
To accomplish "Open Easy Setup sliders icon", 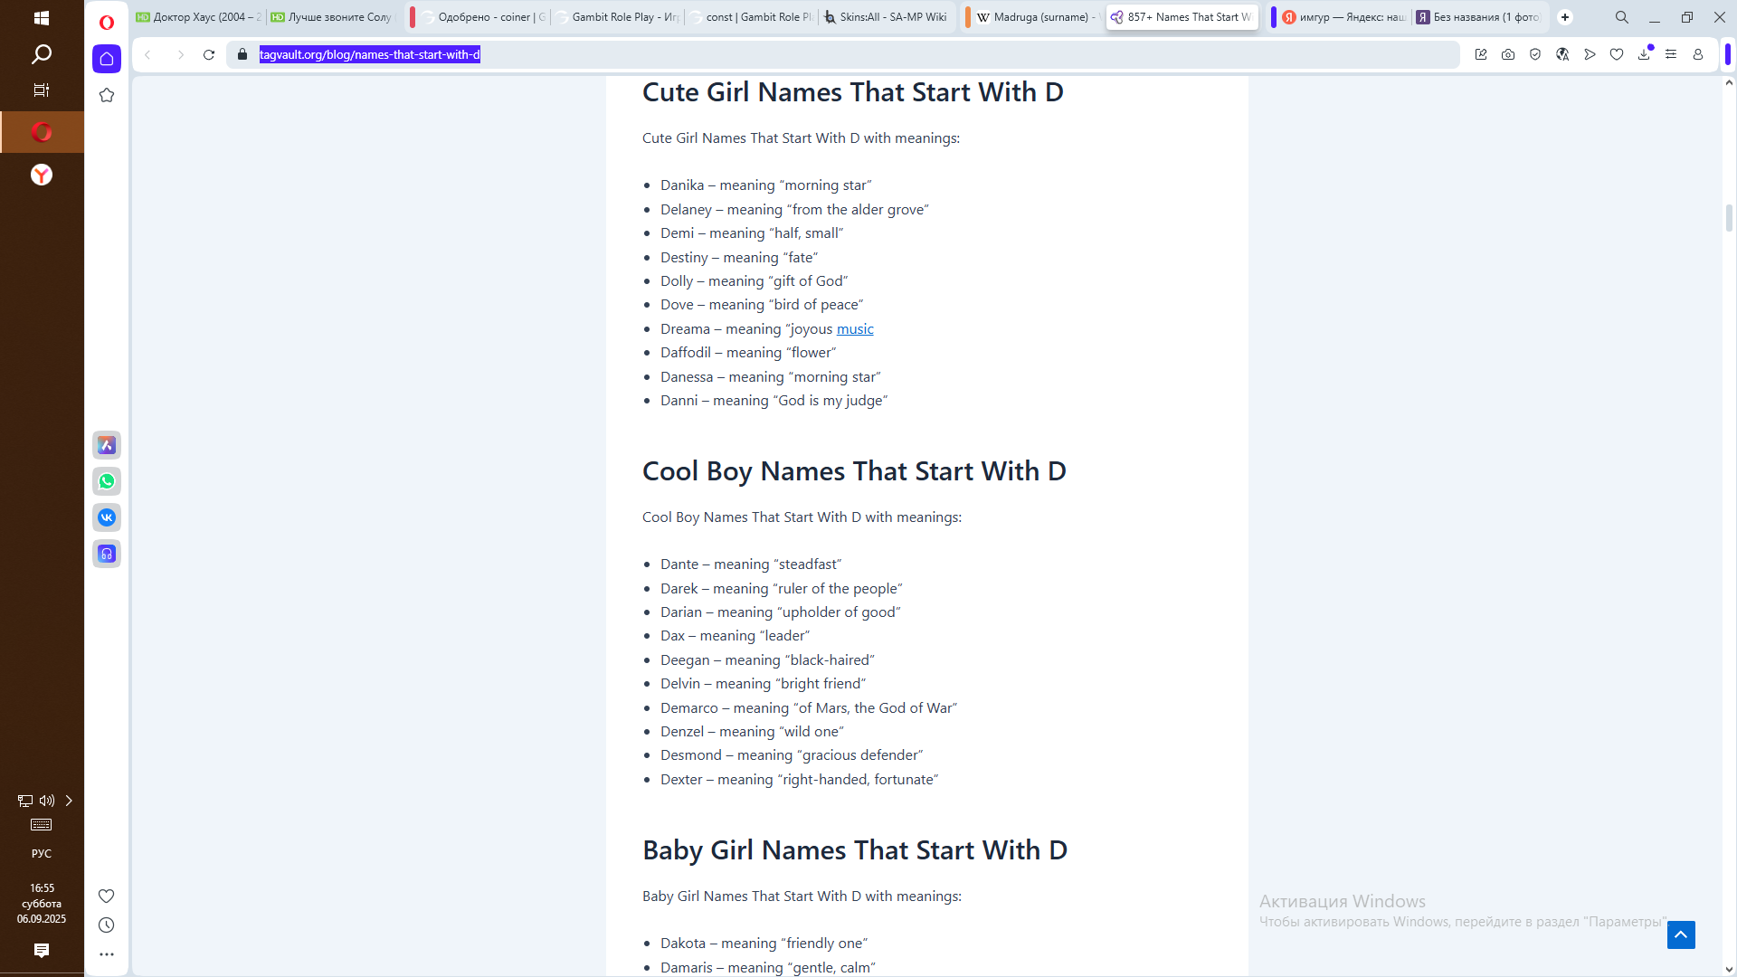I will pos(1671,54).
